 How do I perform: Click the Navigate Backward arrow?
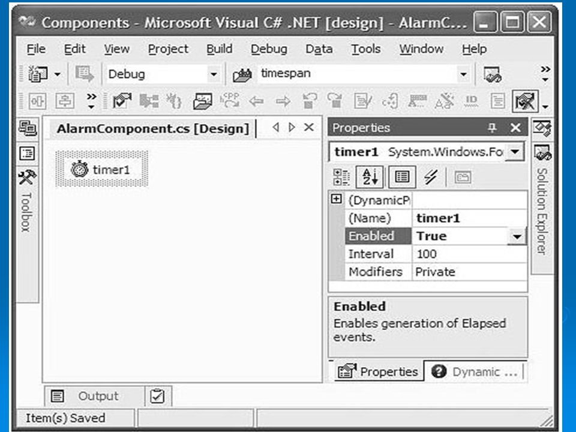(x=256, y=101)
